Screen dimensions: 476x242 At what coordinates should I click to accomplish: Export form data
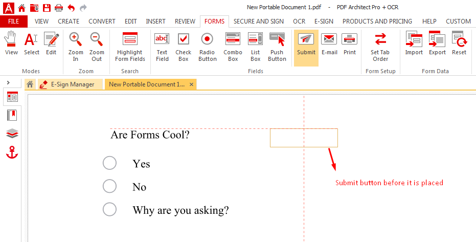click(x=437, y=43)
